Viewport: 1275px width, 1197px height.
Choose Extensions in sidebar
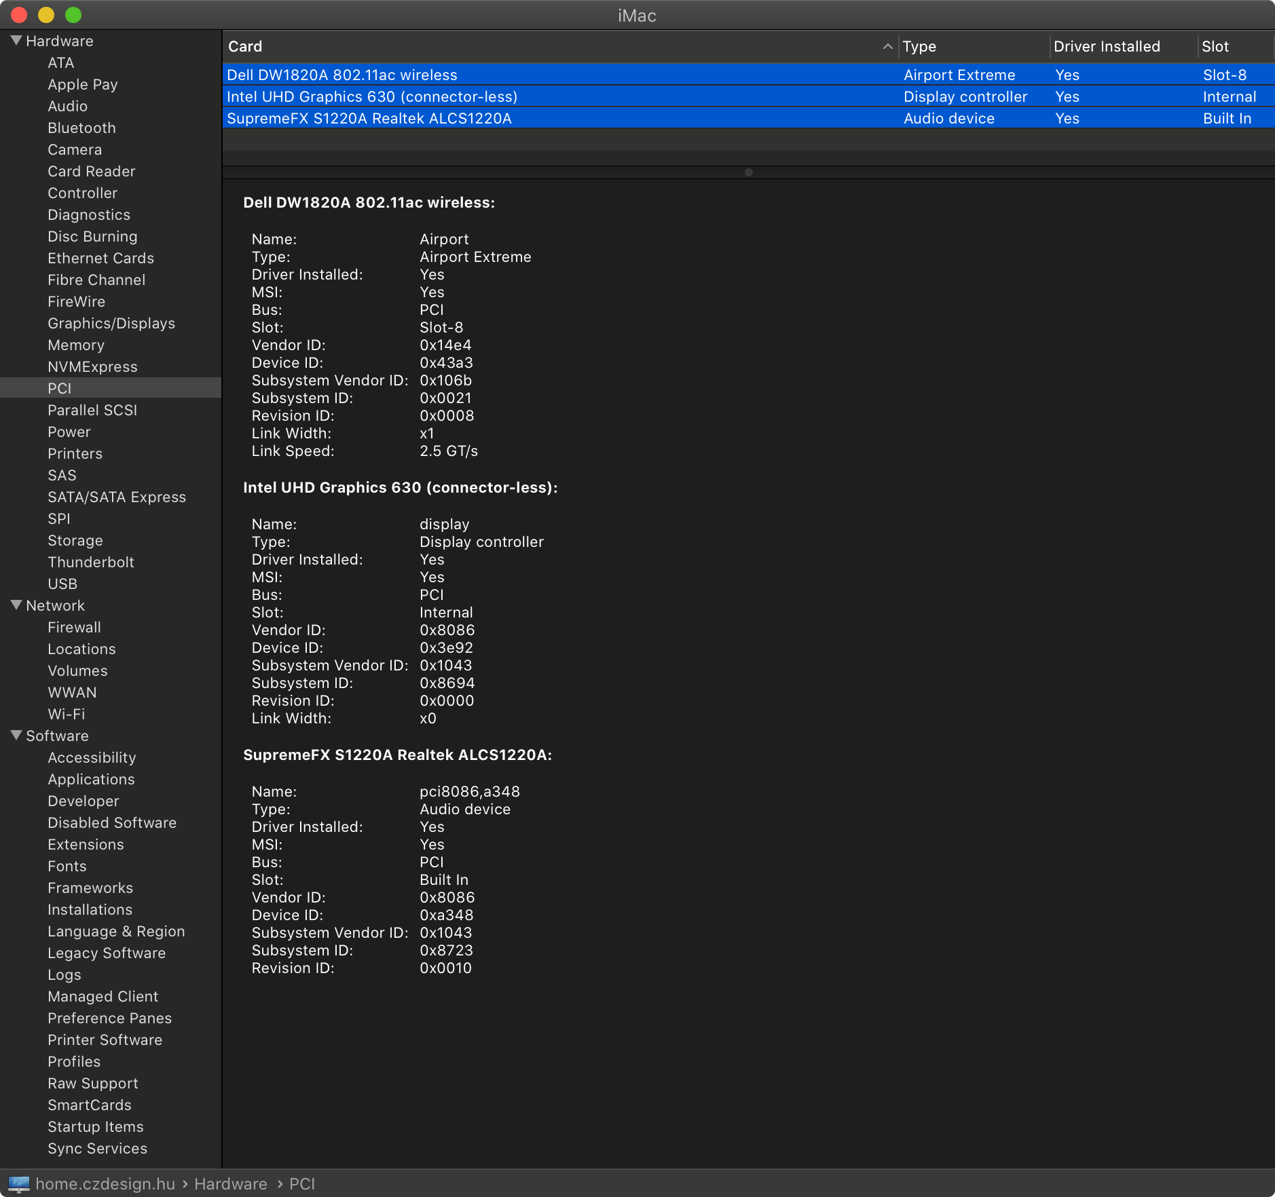[x=86, y=844]
